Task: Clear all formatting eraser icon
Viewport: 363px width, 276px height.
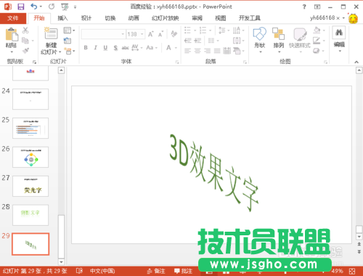Action: click(174, 34)
